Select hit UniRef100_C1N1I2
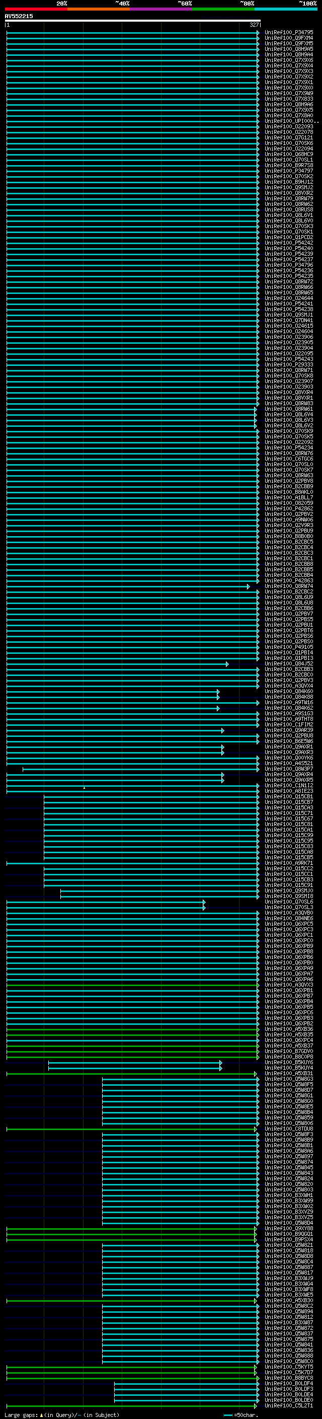The height and width of the screenshot is (1419, 322). click(288, 786)
